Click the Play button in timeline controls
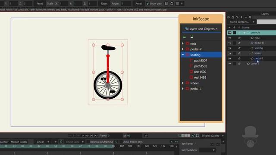The width and height of the screenshot is (276, 155). (82, 136)
